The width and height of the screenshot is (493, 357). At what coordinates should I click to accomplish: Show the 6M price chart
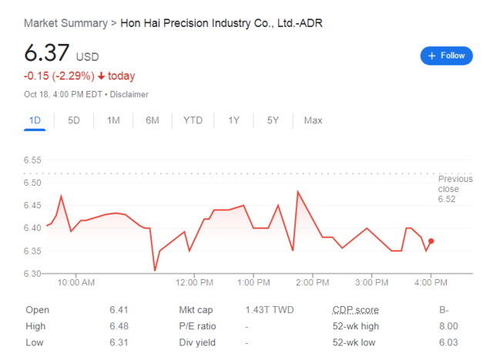click(153, 120)
